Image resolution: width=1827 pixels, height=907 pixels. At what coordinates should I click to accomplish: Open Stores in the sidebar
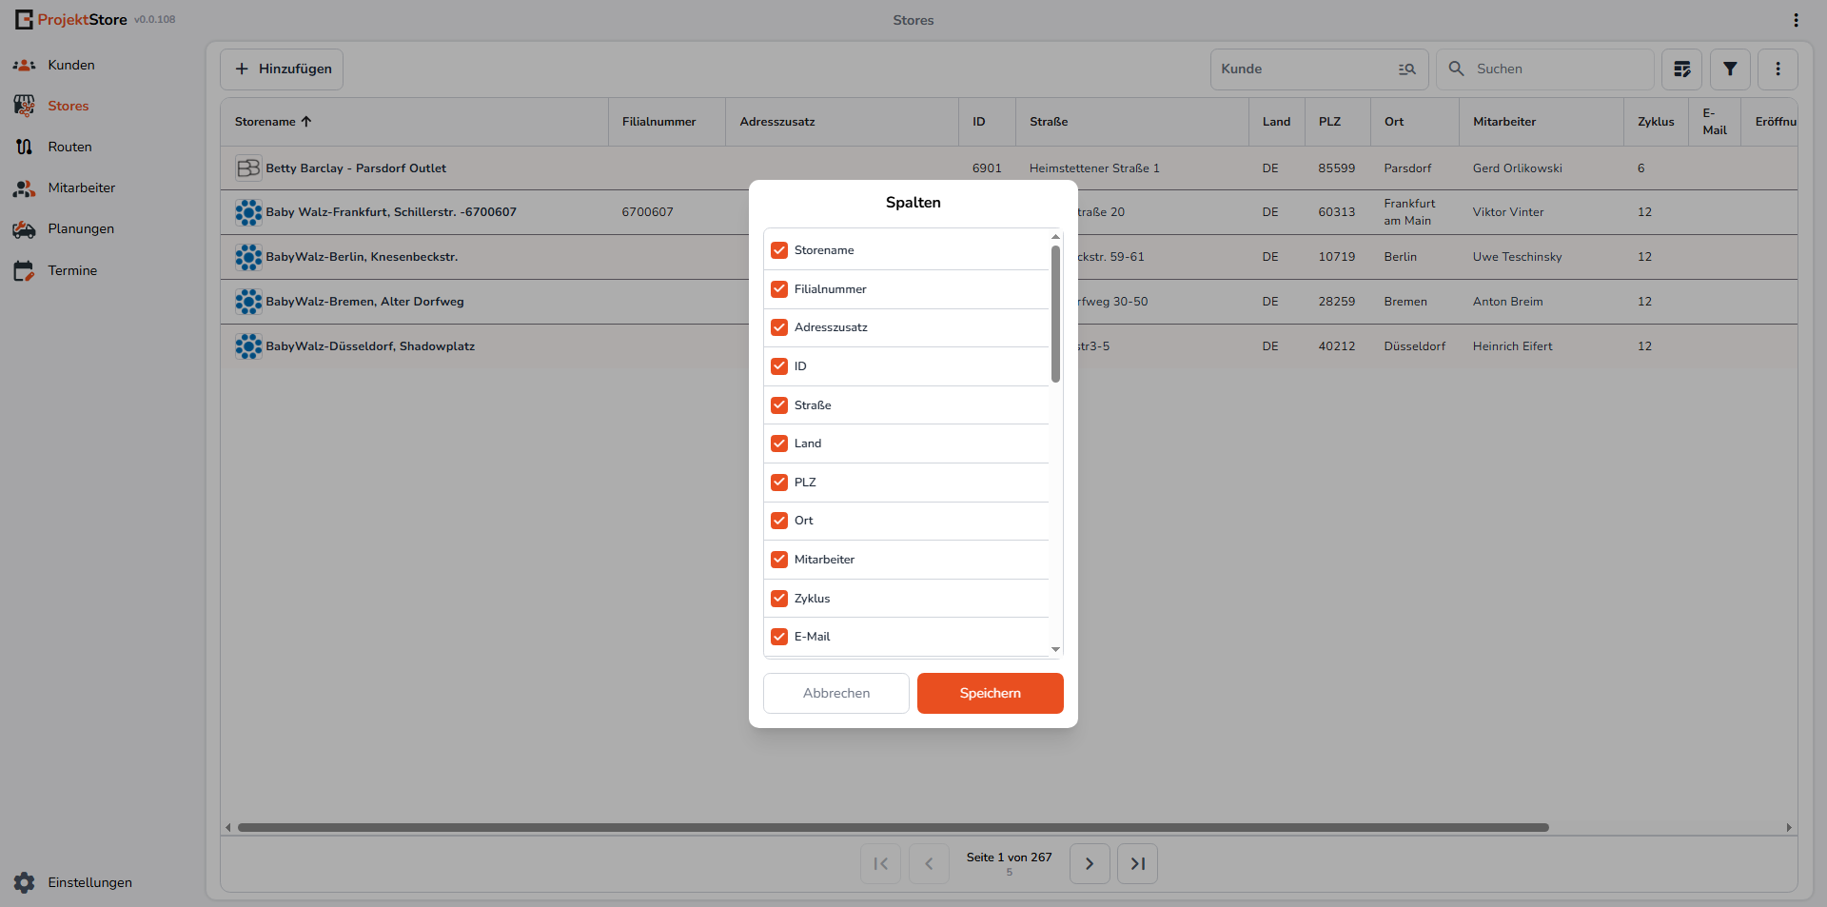(69, 107)
